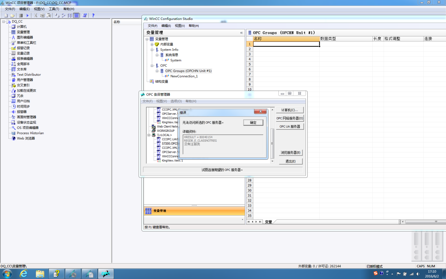Select WORKGROUP in OPC manager tree

click(166, 131)
